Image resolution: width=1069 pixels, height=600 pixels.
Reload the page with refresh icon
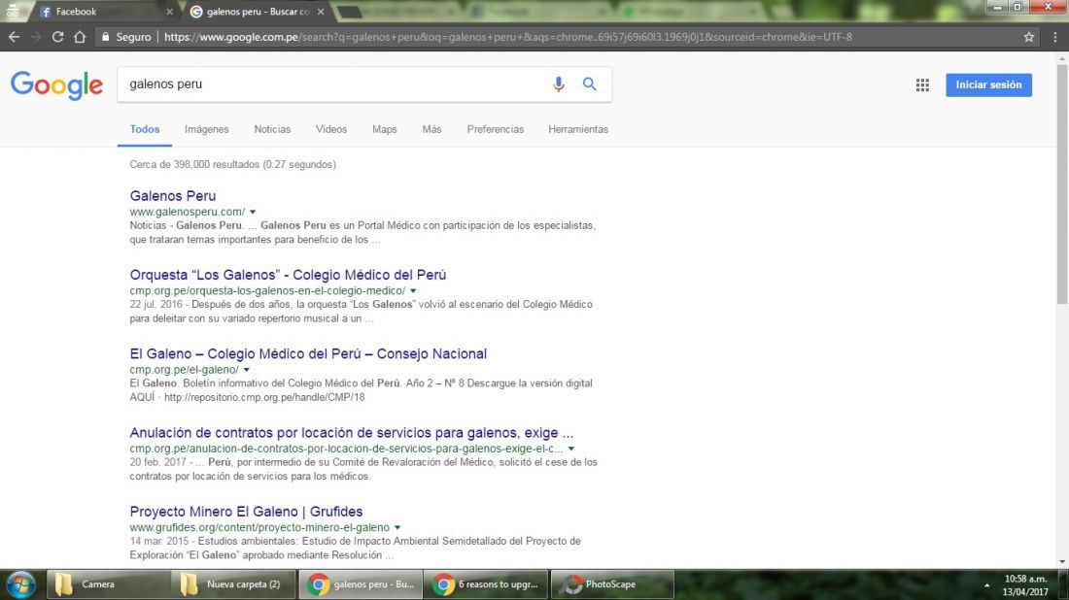[x=58, y=37]
